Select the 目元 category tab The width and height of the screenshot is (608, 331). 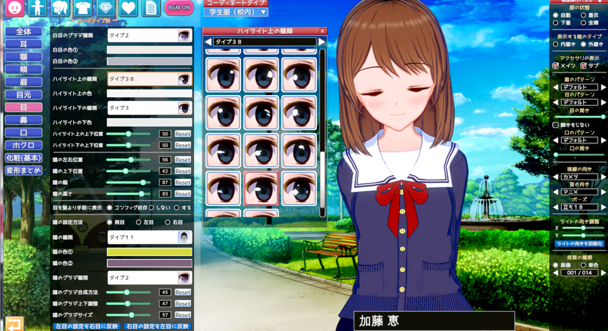point(24,94)
